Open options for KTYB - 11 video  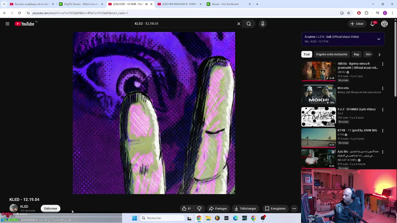tap(382, 131)
